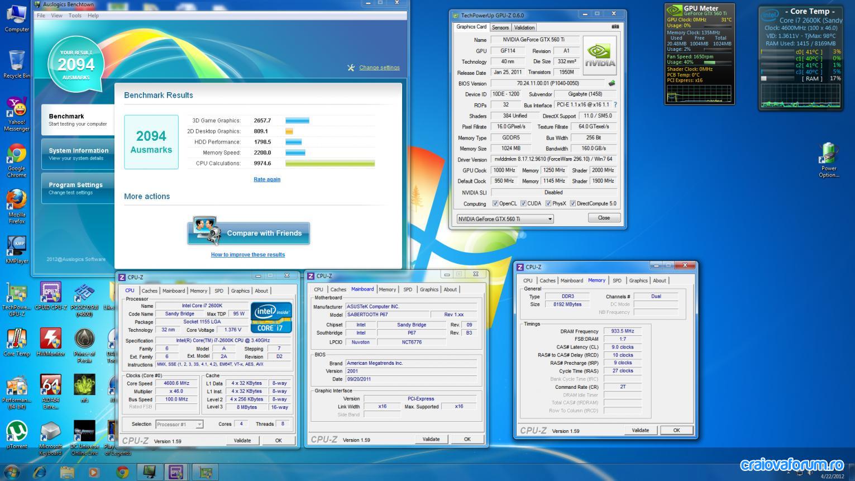Open the Windows Start menu orb
Viewport: 855px width, 481px height.
[x=11, y=472]
